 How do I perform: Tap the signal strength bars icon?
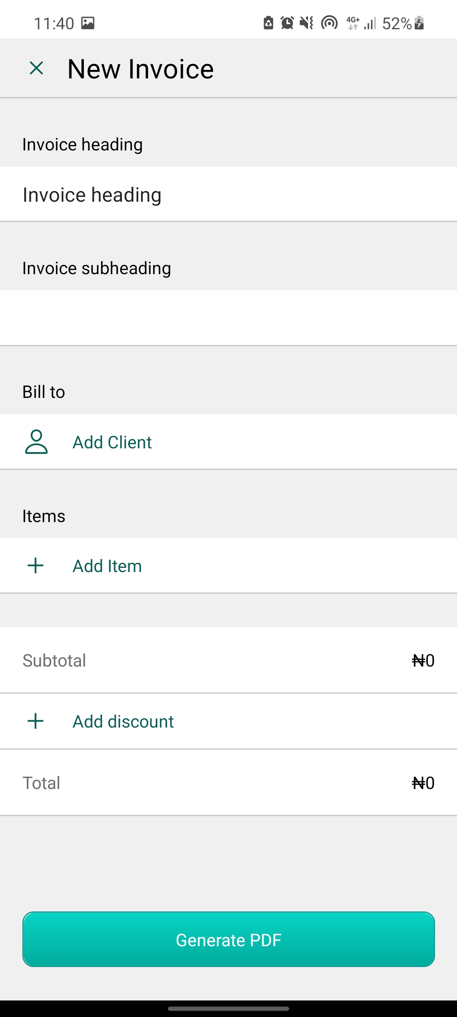[x=369, y=23]
